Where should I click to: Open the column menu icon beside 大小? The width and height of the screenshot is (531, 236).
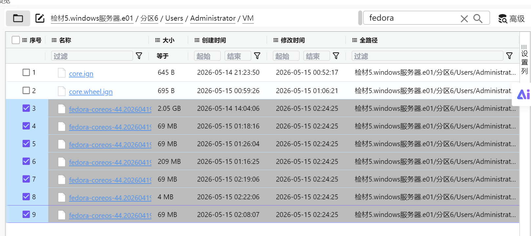click(158, 40)
